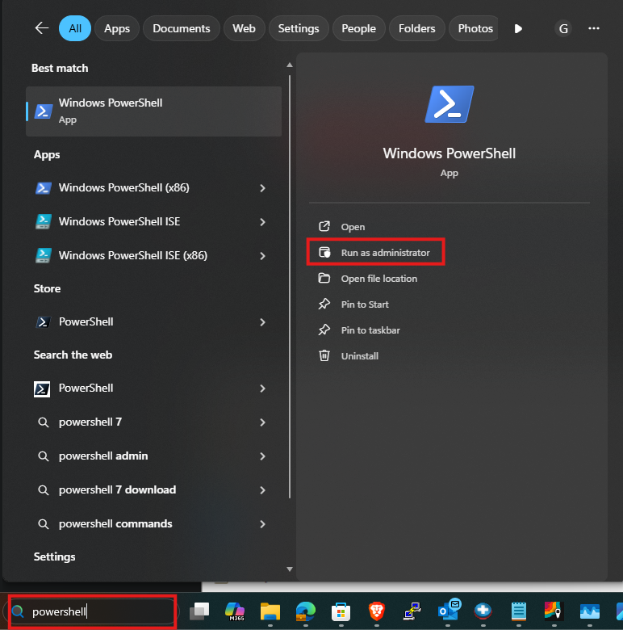The height and width of the screenshot is (630, 623).
Task: Expand web PowerShell result chevron
Action: pos(262,388)
